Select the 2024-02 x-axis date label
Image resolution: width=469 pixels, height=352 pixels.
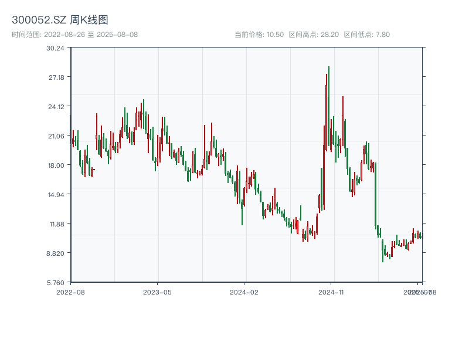pos(244,292)
